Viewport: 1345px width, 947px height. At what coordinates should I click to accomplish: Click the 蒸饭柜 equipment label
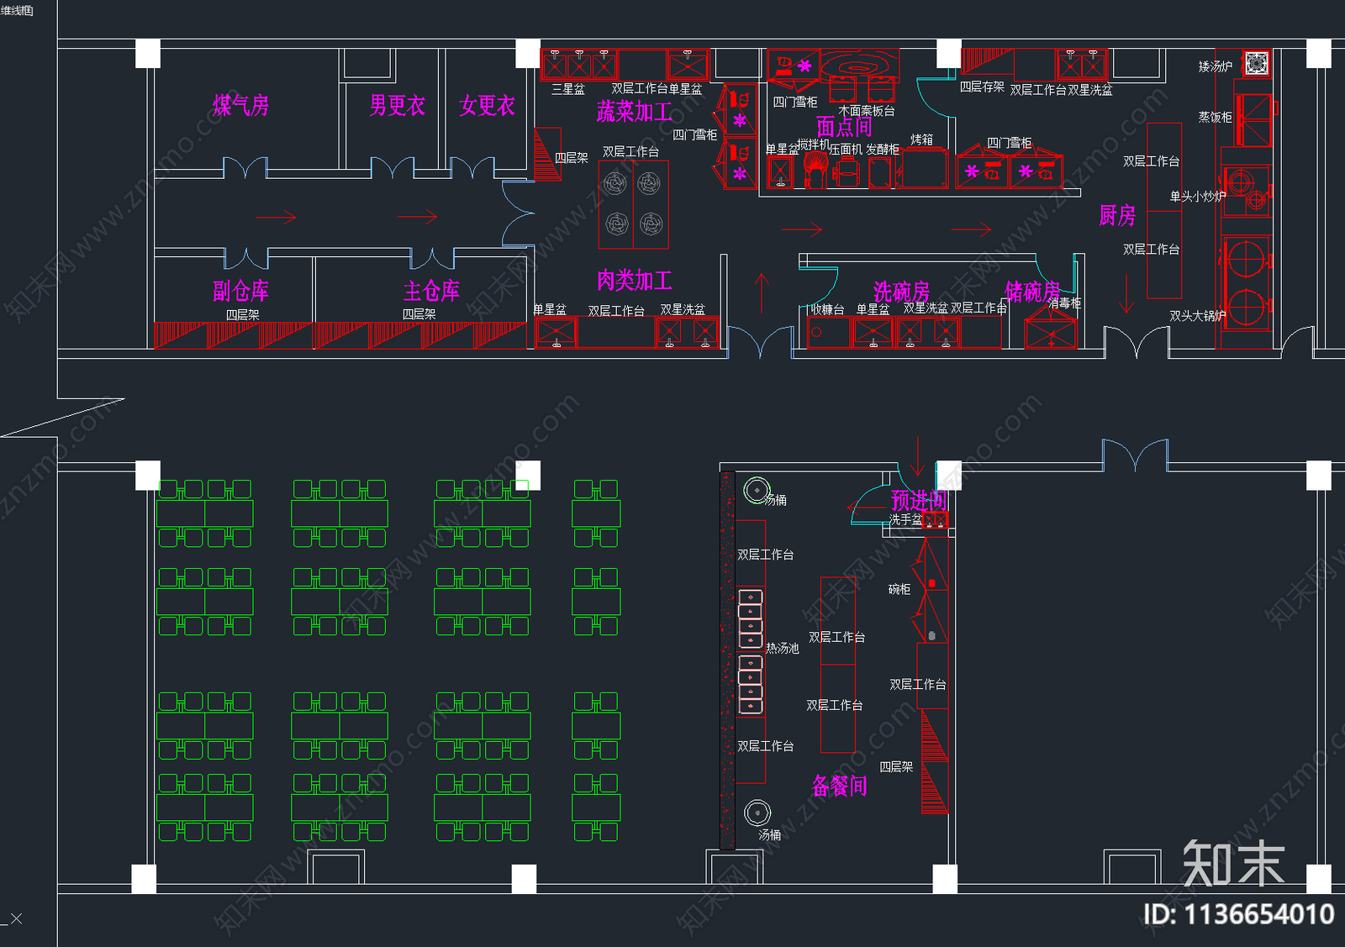pos(1216,118)
